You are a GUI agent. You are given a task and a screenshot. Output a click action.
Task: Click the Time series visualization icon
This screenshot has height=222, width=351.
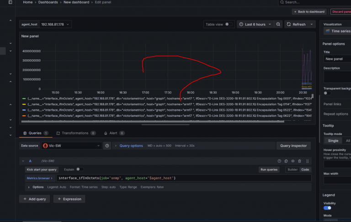tap(328, 31)
